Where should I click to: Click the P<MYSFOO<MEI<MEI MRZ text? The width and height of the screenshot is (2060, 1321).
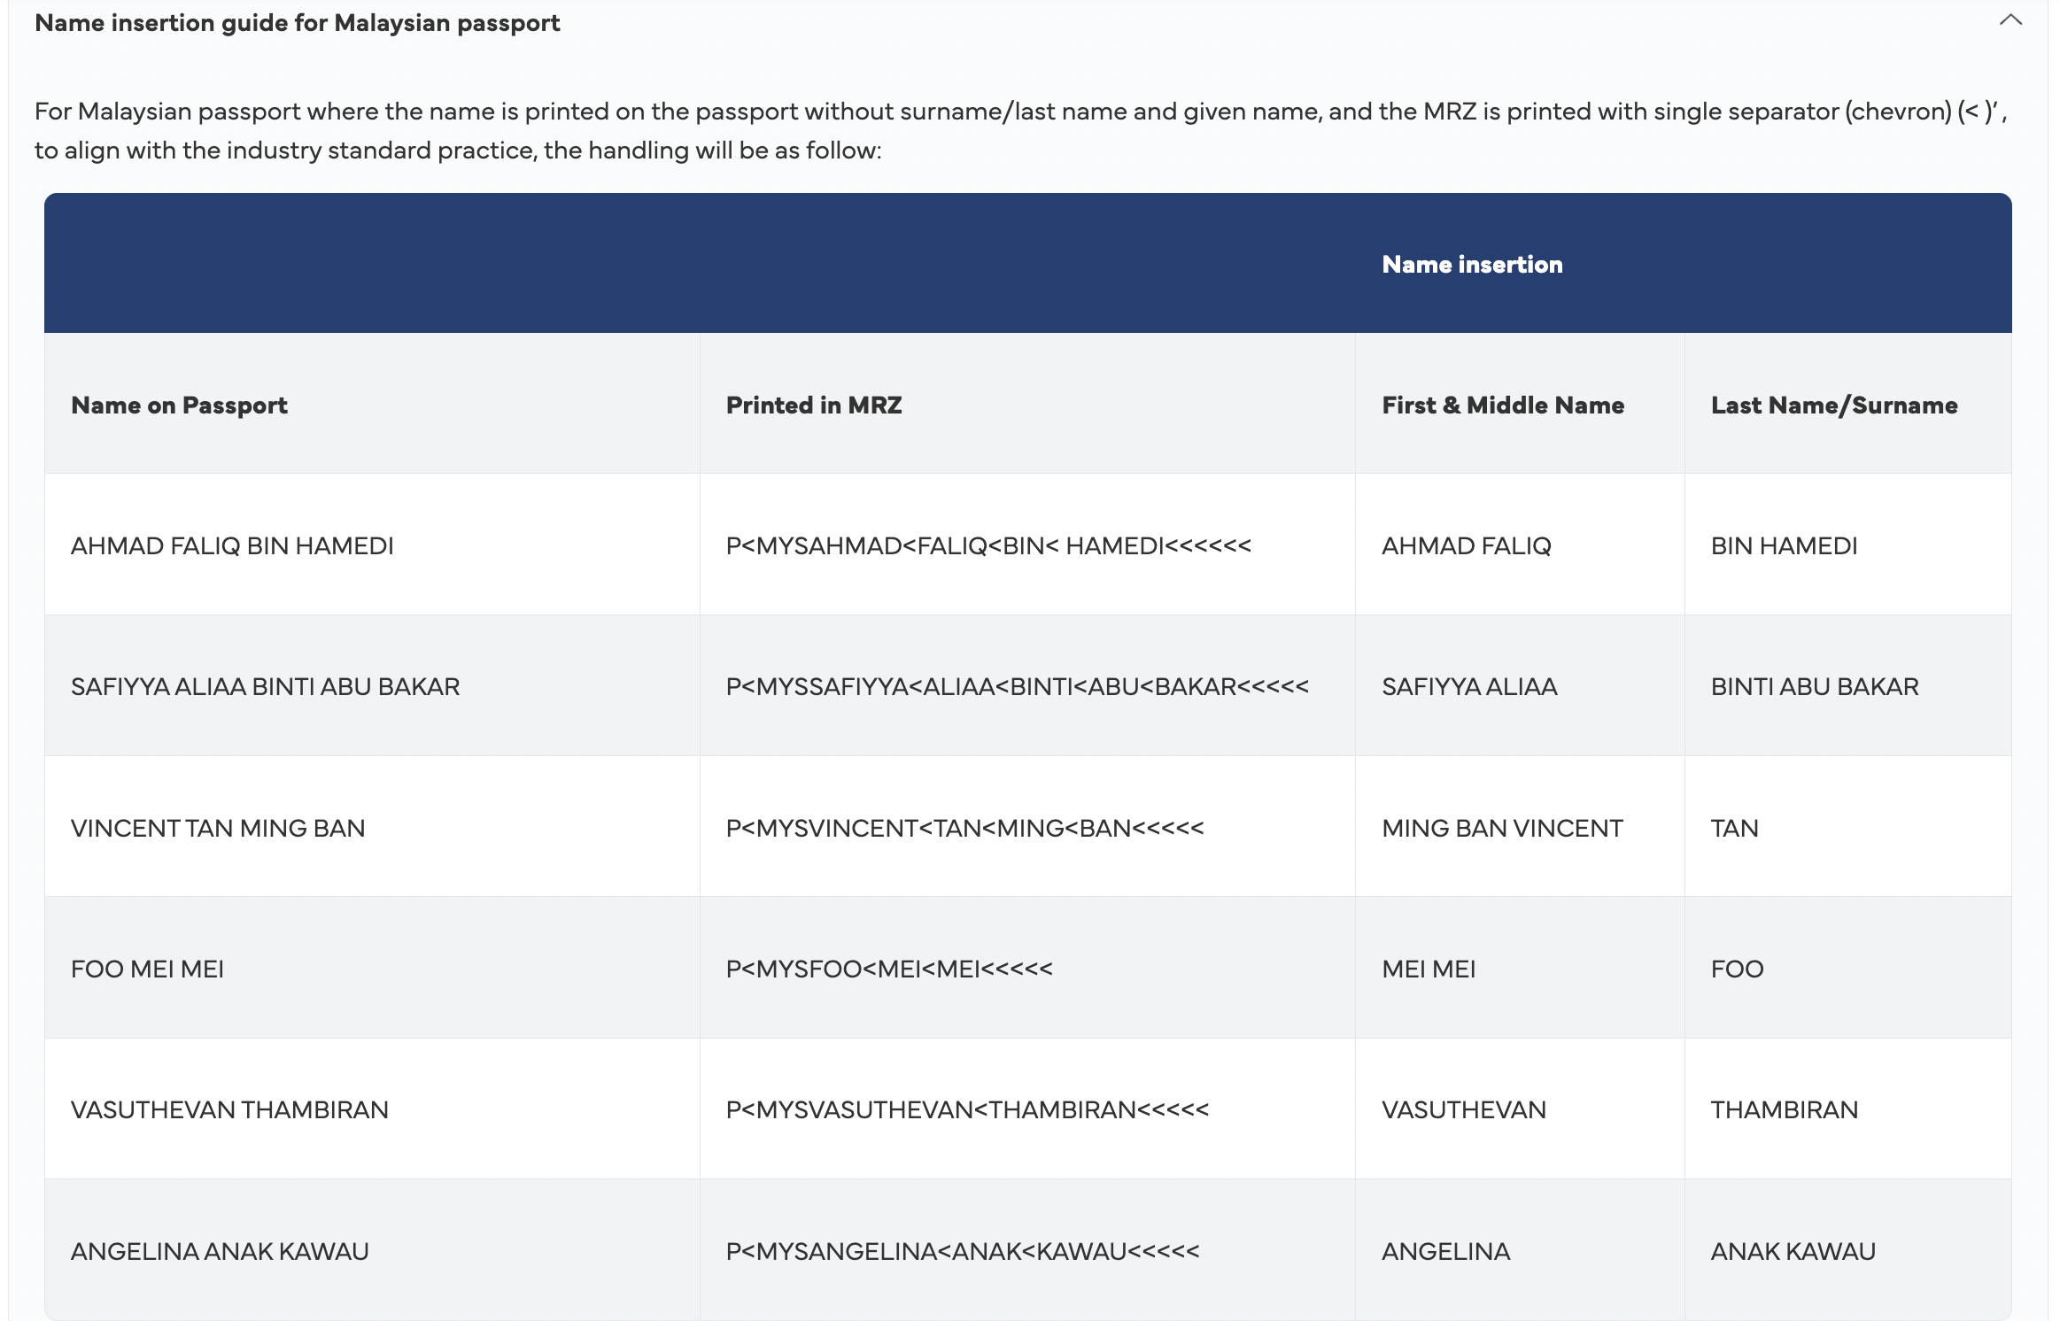pyautogui.click(x=889, y=969)
